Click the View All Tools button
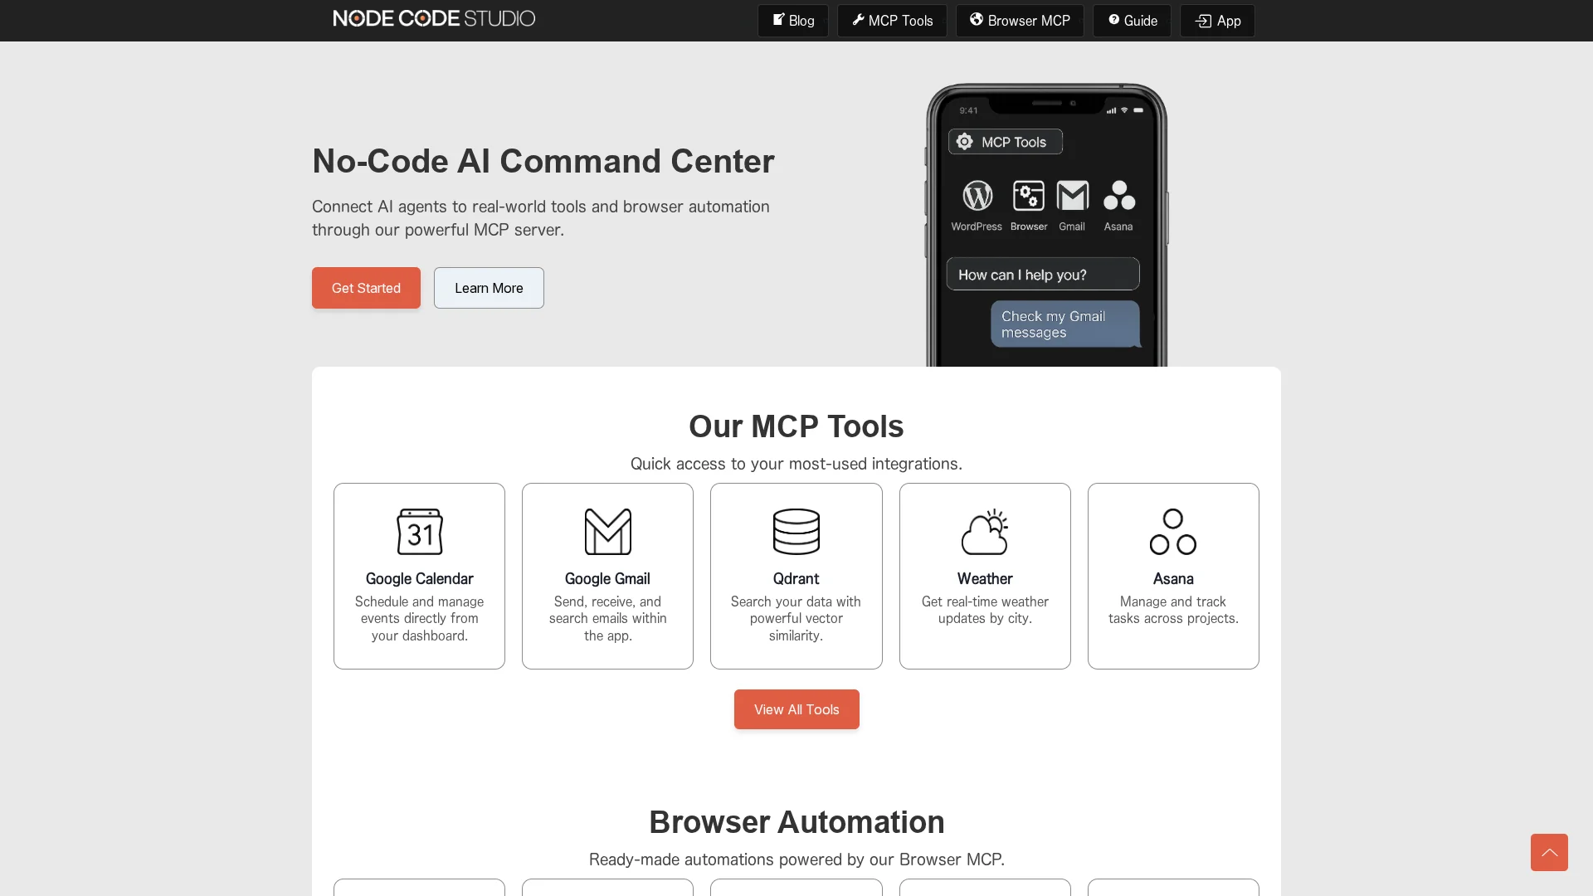 pyautogui.click(x=796, y=709)
